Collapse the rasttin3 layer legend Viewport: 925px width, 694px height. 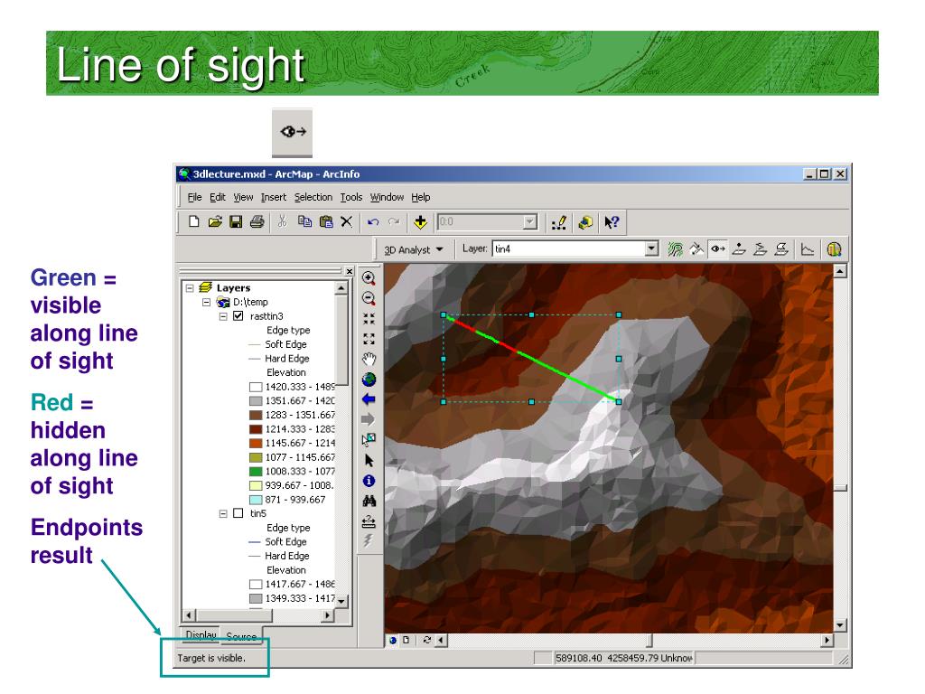coord(223,316)
